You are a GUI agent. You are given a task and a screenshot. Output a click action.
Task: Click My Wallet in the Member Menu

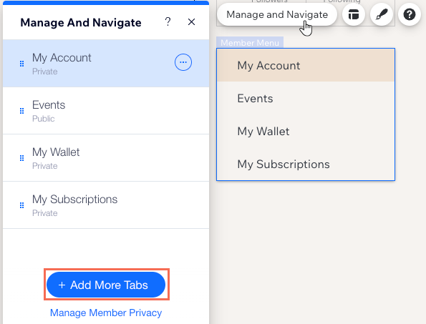pos(306,132)
